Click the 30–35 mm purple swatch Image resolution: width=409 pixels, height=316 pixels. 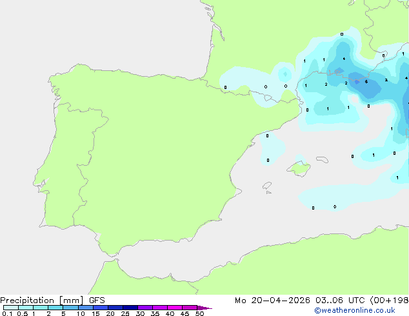point(145,308)
